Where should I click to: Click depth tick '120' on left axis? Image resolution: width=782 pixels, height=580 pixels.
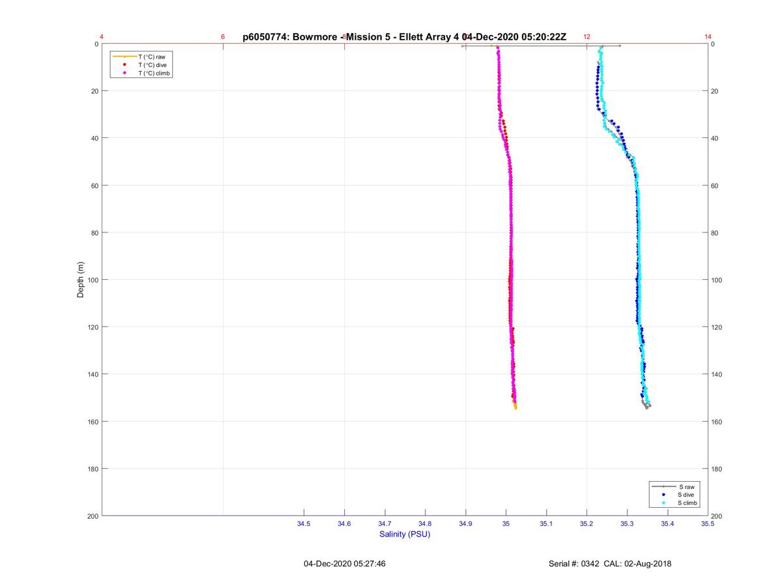tap(93, 327)
